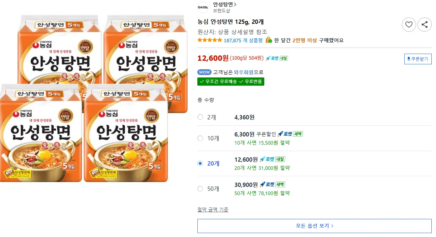The image size is (436, 237).
Task: Click the blue WOW membership badge
Action: click(204, 72)
